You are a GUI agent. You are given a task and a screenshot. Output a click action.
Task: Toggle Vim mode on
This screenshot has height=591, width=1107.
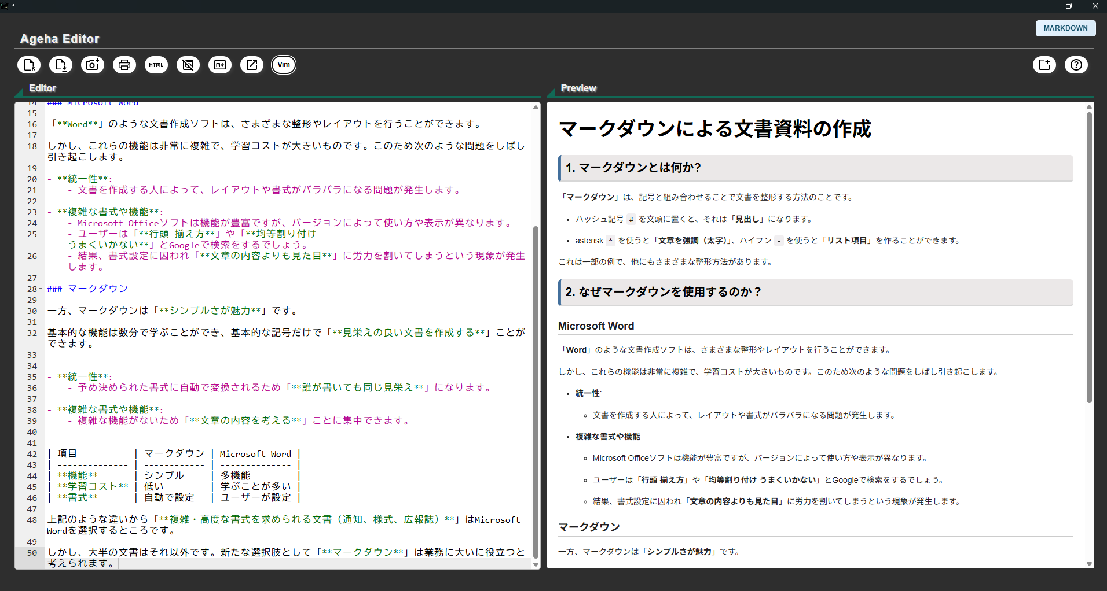pos(283,65)
